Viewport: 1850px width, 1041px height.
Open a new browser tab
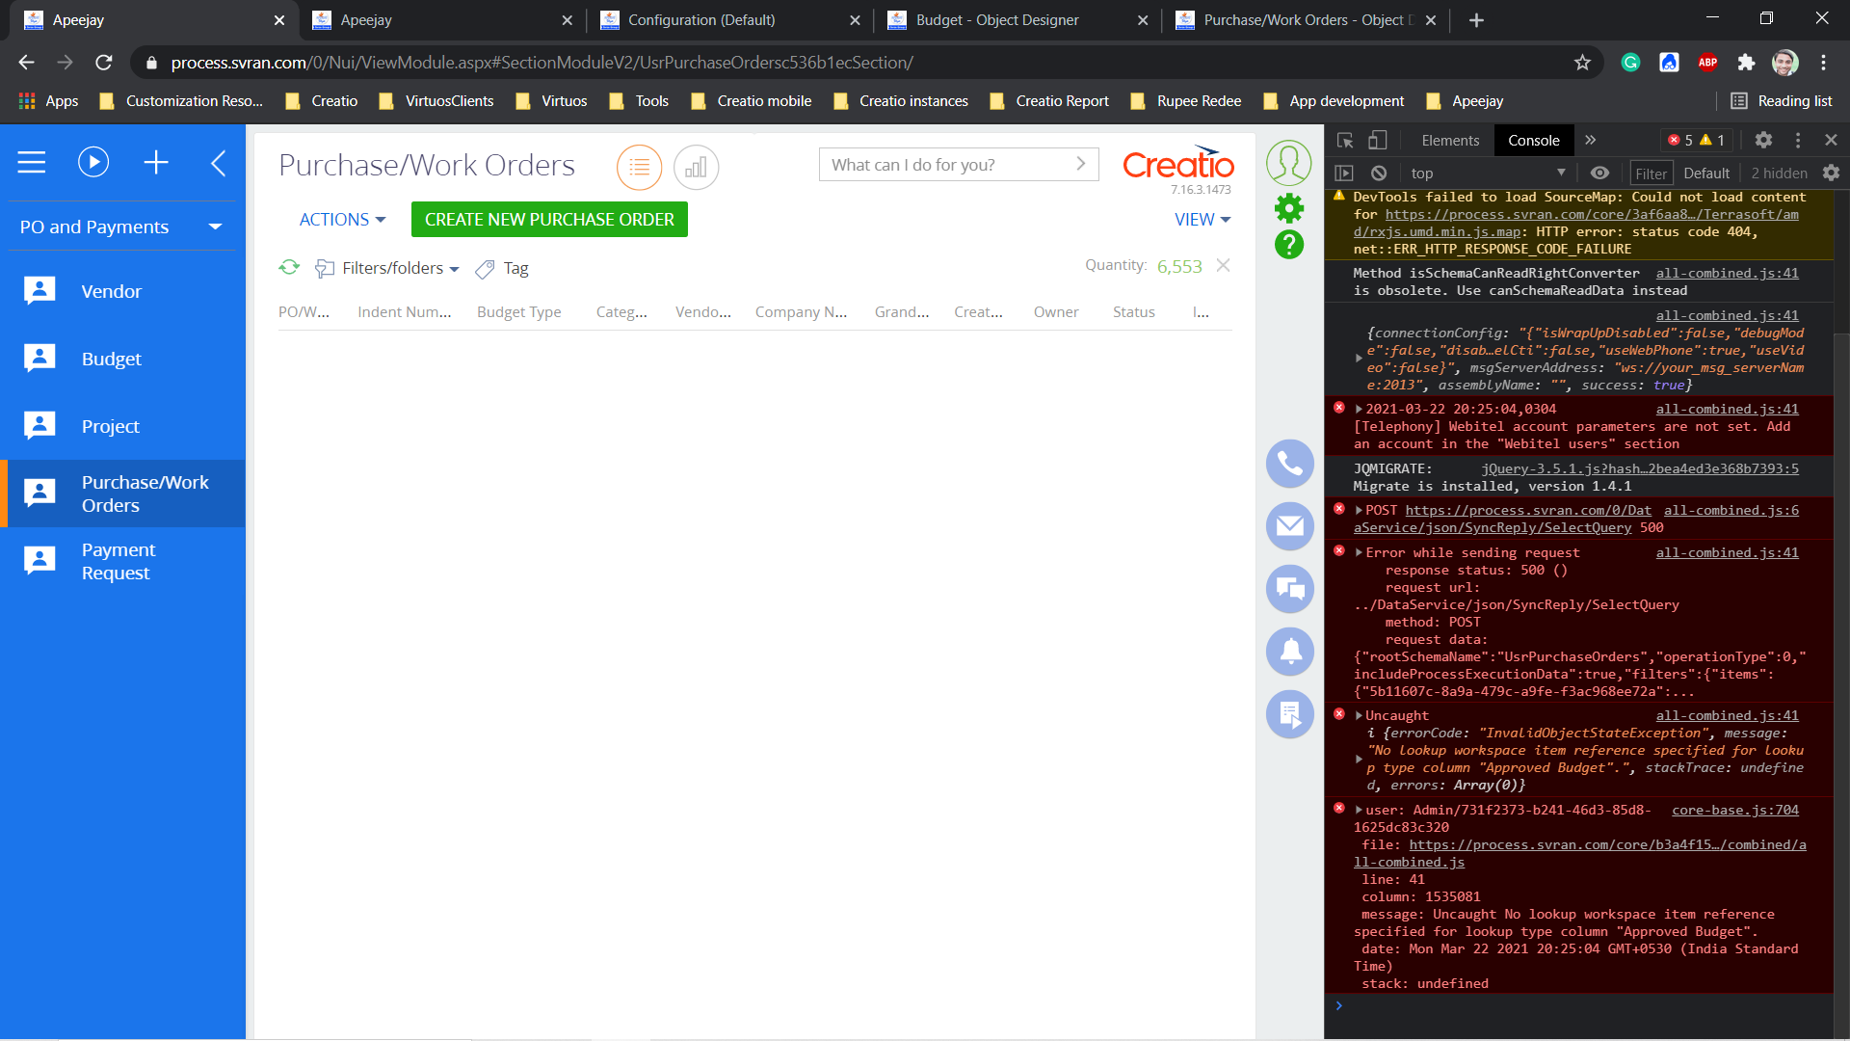click(1476, 20)
